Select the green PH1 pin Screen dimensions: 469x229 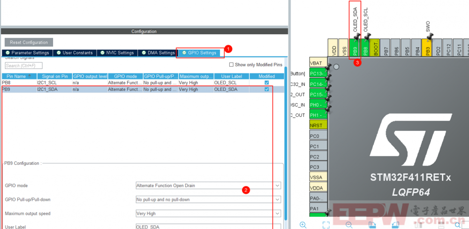pos(318,115)
